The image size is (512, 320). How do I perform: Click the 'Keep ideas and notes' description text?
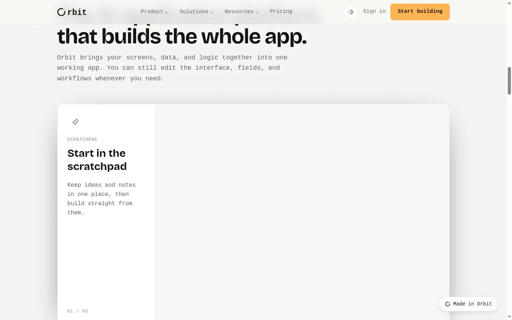coord(101,199)
